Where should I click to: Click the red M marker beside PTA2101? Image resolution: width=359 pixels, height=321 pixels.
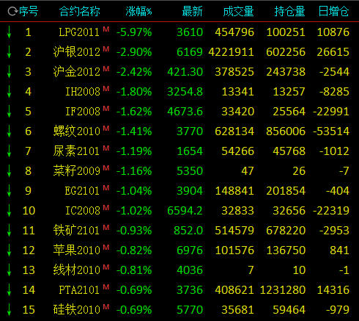[x=106, y=286]
